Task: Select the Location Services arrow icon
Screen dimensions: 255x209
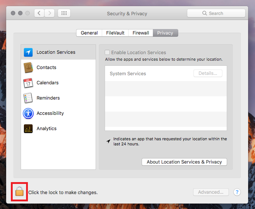Action: click(x=28, y=52)
